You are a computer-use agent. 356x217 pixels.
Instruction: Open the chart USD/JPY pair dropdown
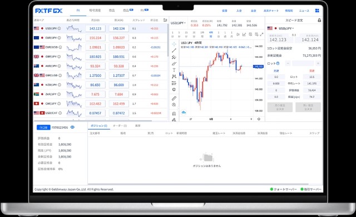point(178,23)
